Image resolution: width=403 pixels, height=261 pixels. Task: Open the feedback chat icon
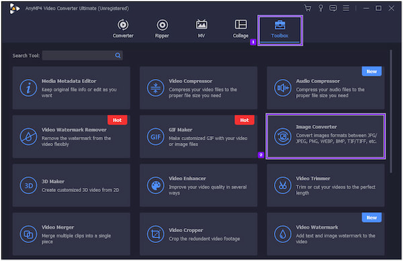(x=333, y=8)
